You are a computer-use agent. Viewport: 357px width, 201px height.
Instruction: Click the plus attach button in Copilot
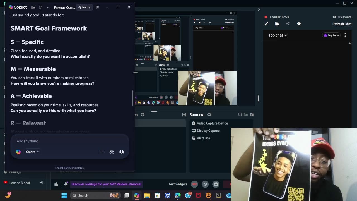click(102, 152)
